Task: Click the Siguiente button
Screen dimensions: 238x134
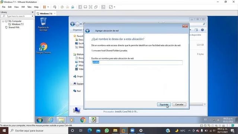Action: click(x=164, y=105)
